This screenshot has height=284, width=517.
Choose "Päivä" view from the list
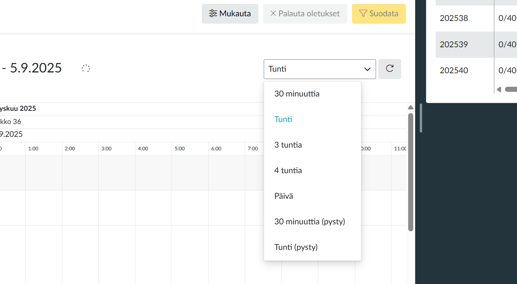click(283, 196)
